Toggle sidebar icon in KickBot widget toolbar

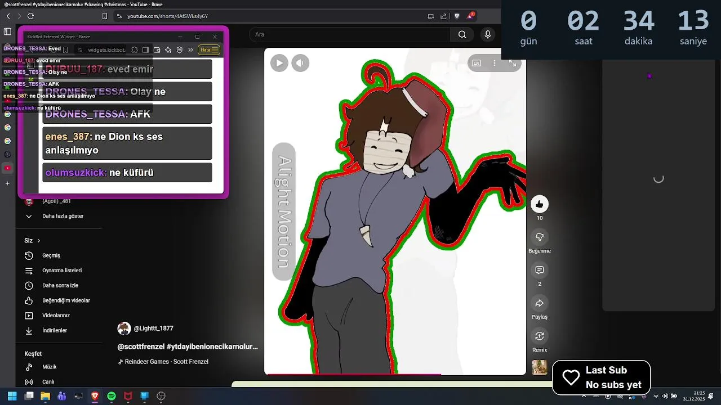[145, 50]
